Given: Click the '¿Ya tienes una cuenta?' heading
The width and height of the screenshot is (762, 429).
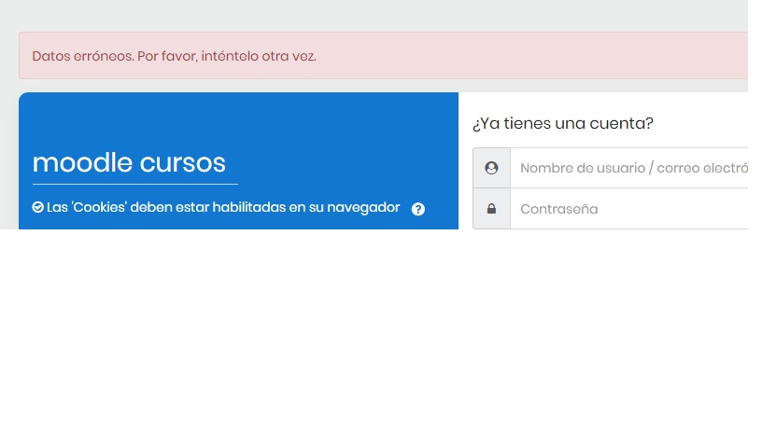Looking at the screenshot, I should pos(562,123).
